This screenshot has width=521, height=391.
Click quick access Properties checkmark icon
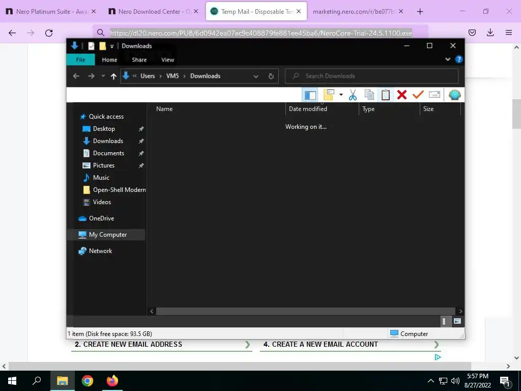click(91, 46)
